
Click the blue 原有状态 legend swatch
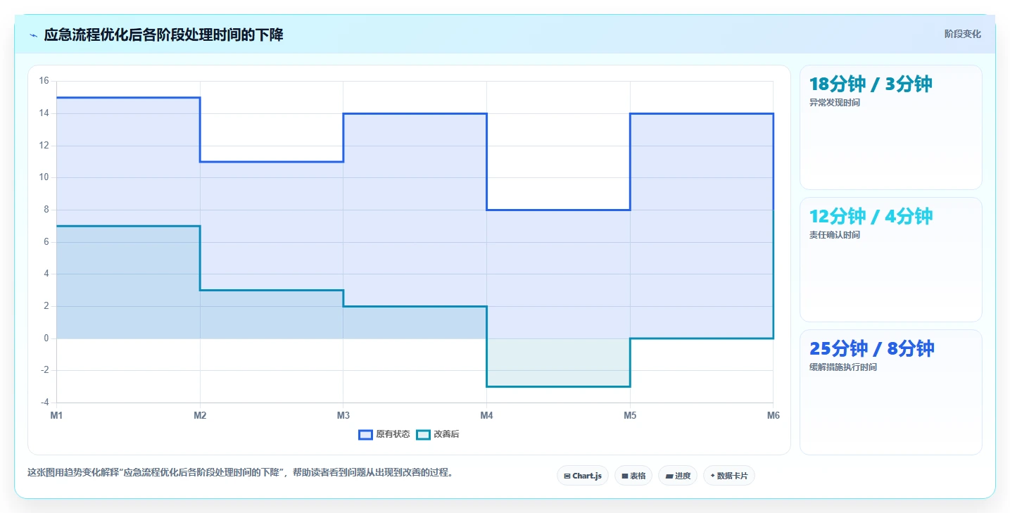click(x=365, y=434)
